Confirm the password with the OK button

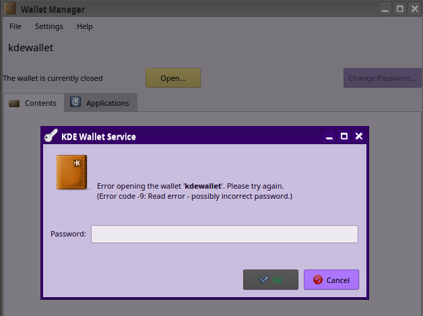point(270,280)
